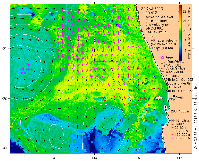
Task: Click the cyan 80-150m ANMN arrow symbol
Action: (172, 131)
